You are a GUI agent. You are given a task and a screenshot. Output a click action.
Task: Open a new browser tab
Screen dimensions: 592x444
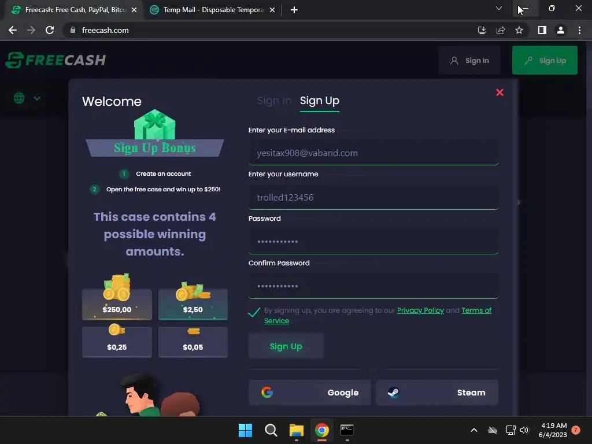point(294,10)
